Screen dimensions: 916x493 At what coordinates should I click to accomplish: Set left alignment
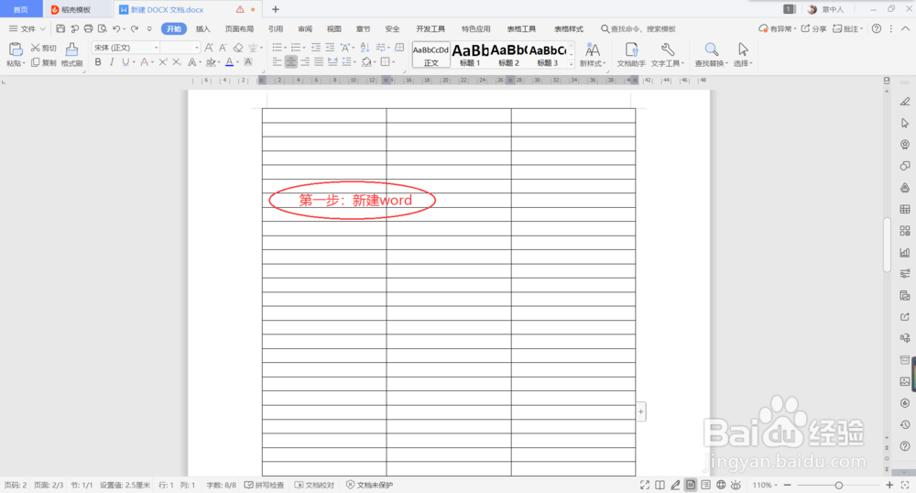[277, 62]
